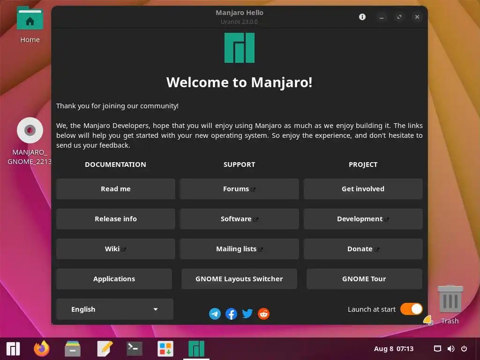
Task: Open GNOME Layouts Switcher
Action: 240,279
